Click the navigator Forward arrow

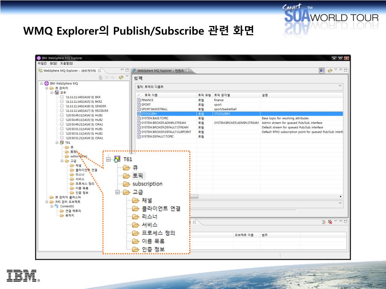[x=113, y=78]
